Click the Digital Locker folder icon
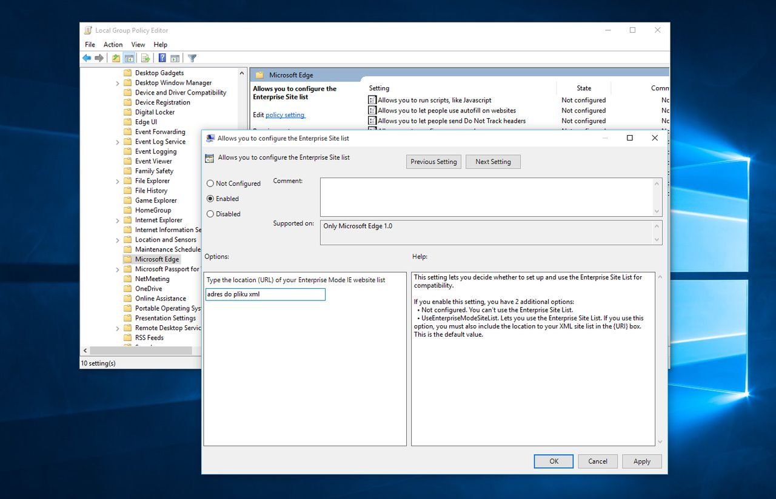This screenshot has height=499, width=776. (x=127, y=112)
